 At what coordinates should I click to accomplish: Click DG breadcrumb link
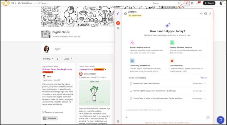[x=13, y=3]
